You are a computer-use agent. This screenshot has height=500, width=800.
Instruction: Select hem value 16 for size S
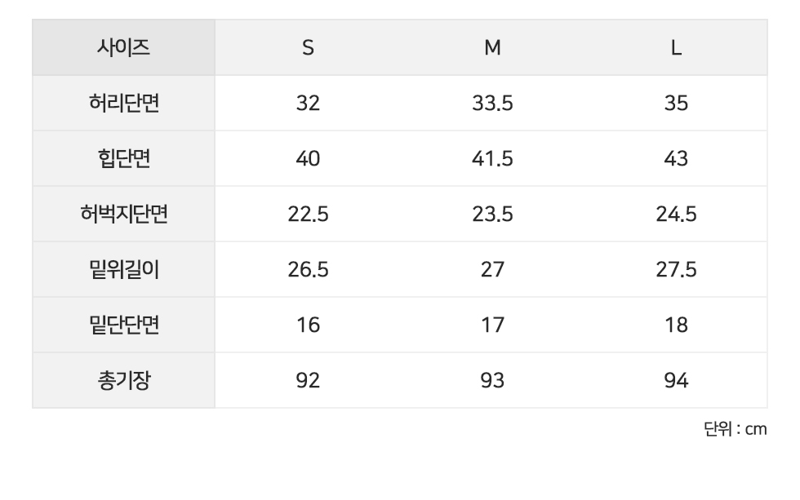[x=308, y=325]
